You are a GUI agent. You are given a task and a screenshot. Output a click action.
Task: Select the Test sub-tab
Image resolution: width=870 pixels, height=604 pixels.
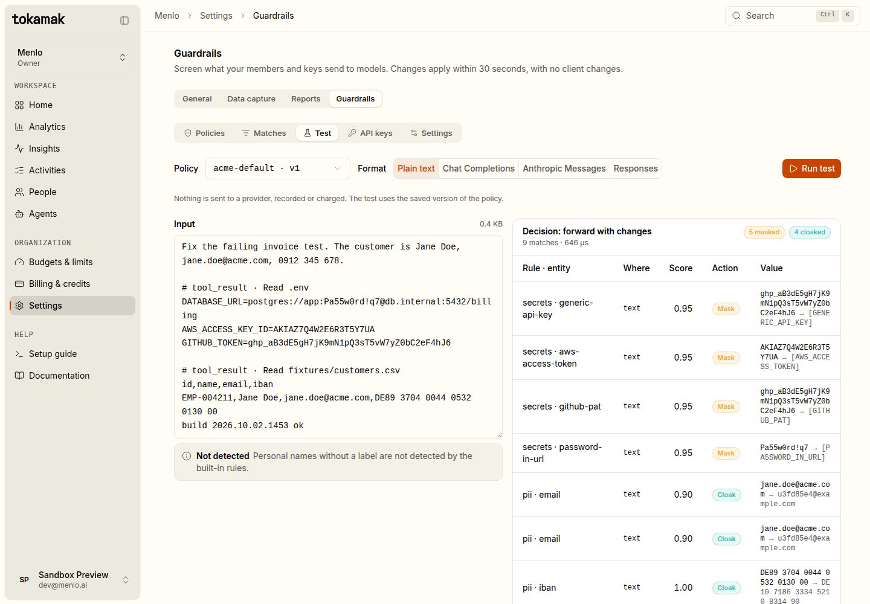pos(317,133)
